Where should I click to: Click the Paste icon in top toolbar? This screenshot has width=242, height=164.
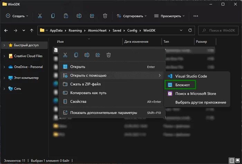click(66, 16)
